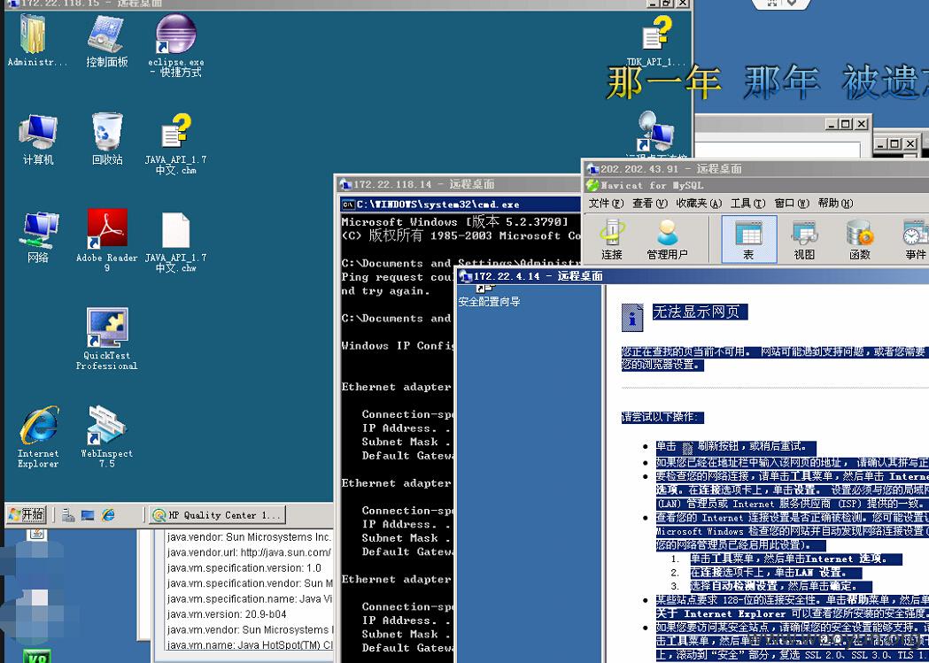Viewport: 929px width, 663px height.
Task: Click the cmd.exe window title bar
Action: coord(461,204)
